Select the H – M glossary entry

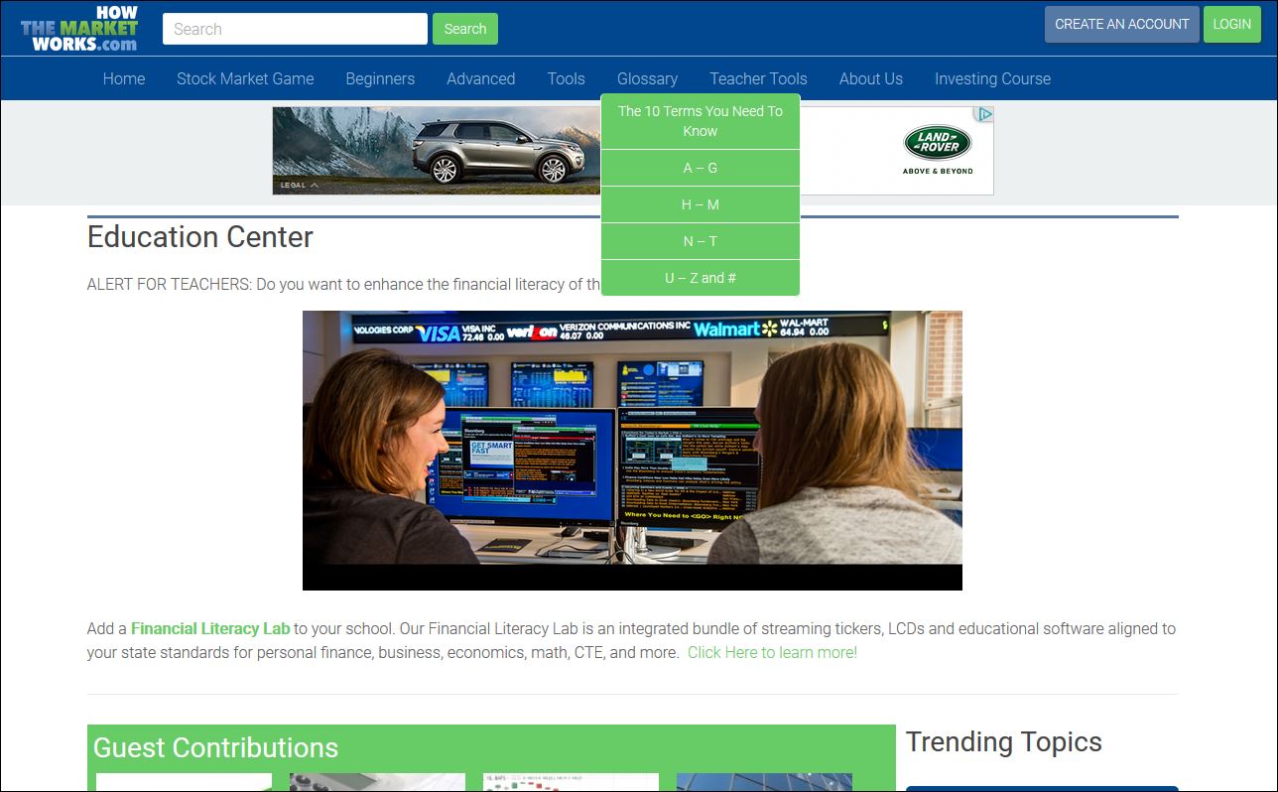click(701, 204)
